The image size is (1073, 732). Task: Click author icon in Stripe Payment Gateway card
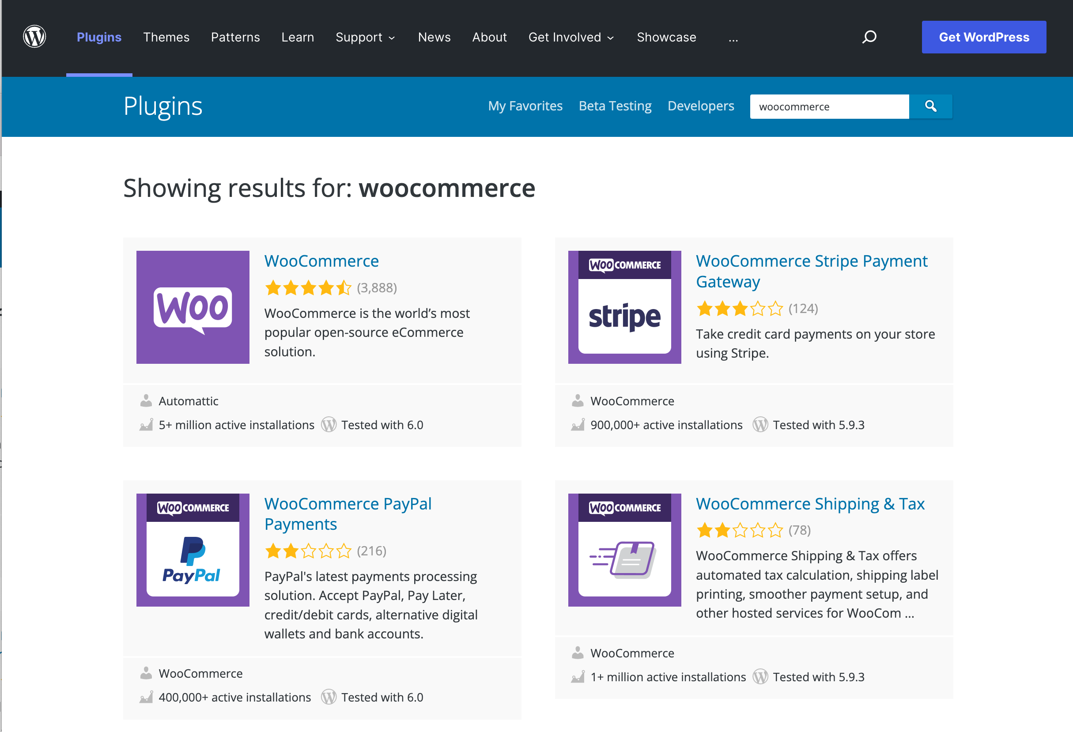click(578, 400)
